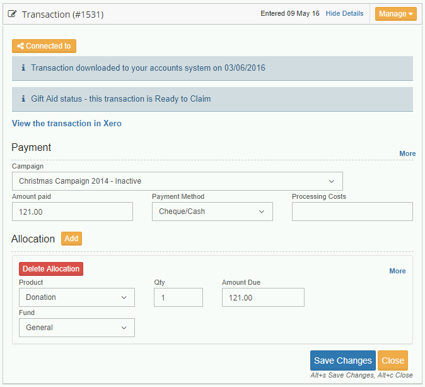Click the Connected to button
The image size is (425, 387).
pos(44,46)
